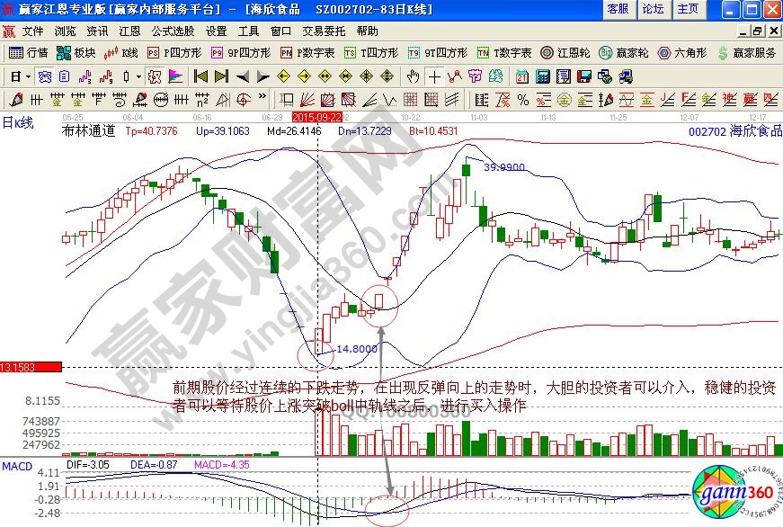
Task: Open the P数字表 number table
Action: tap(307, 52)
